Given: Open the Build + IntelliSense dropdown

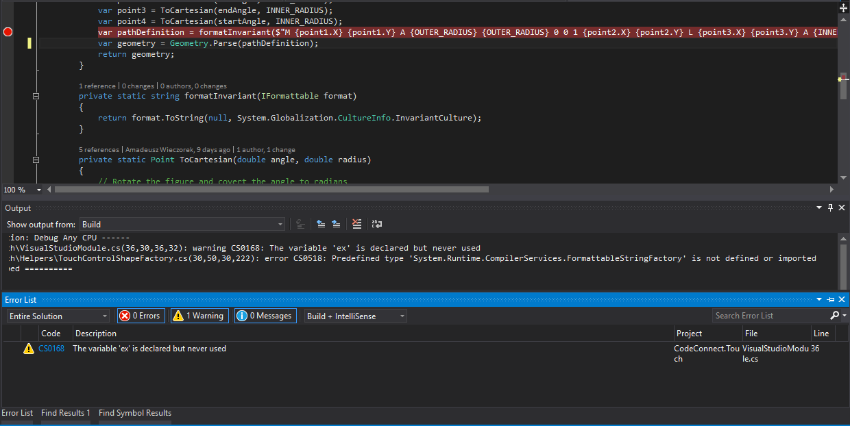Looking at the screenshot, I should [x=355, y=315].
